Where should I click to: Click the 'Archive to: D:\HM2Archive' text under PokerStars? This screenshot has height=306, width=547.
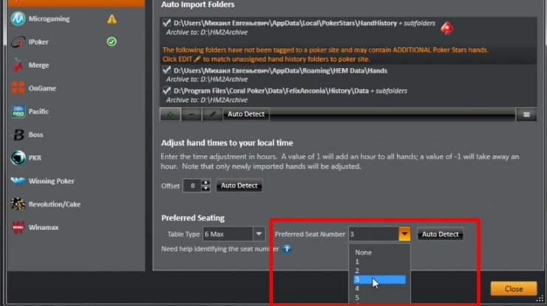click(206, 32)
